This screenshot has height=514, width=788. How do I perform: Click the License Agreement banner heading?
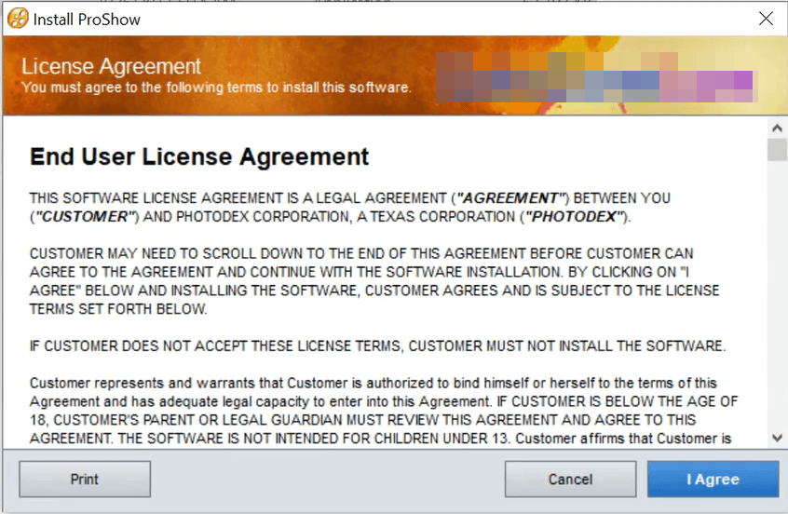(111, 67)
